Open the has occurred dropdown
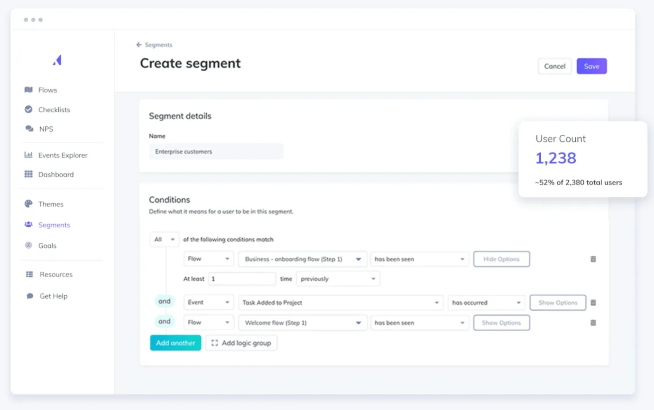Image resolution: width=654 pixels, height=410 pixels. 486,303
